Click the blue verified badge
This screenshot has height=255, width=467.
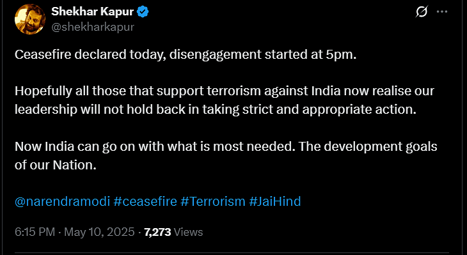143,12
